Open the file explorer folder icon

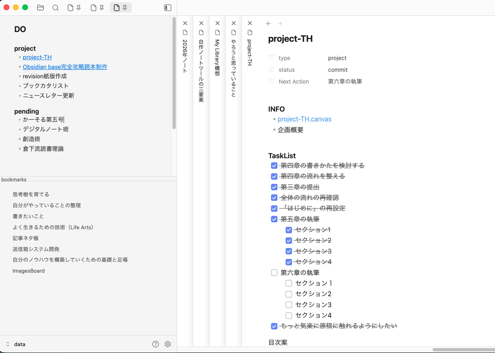point(41,8)
